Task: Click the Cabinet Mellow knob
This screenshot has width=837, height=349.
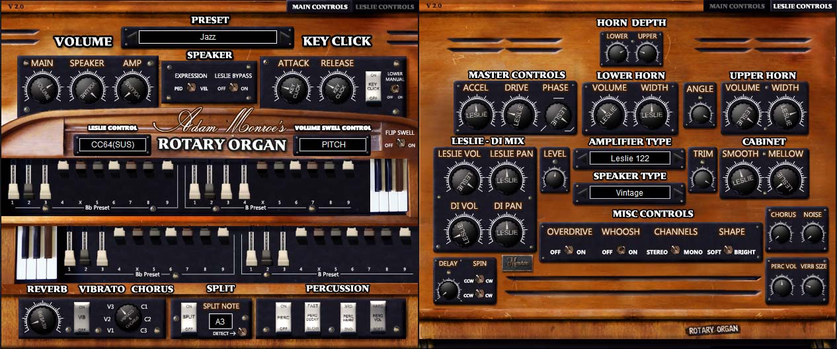Action: [x=785, y=178]
